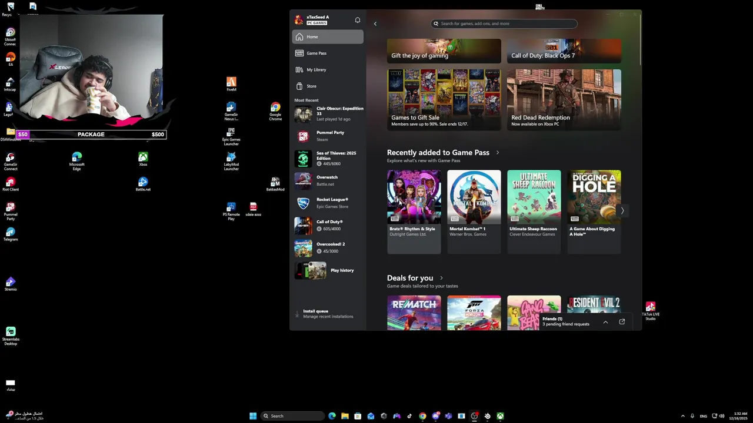Open Rocket League from the recent list
Screen dimensions: 753x423
329,203
